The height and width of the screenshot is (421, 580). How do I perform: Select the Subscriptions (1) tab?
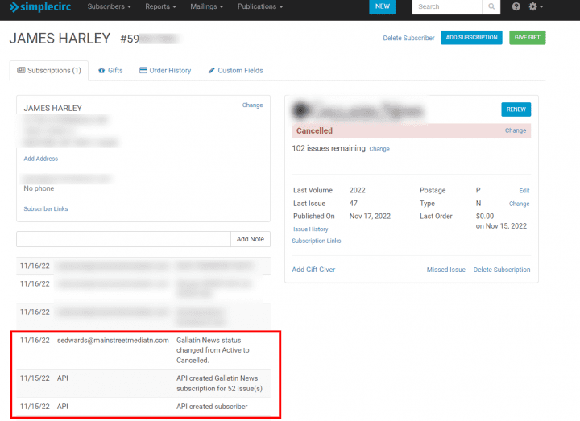[49, 71]
